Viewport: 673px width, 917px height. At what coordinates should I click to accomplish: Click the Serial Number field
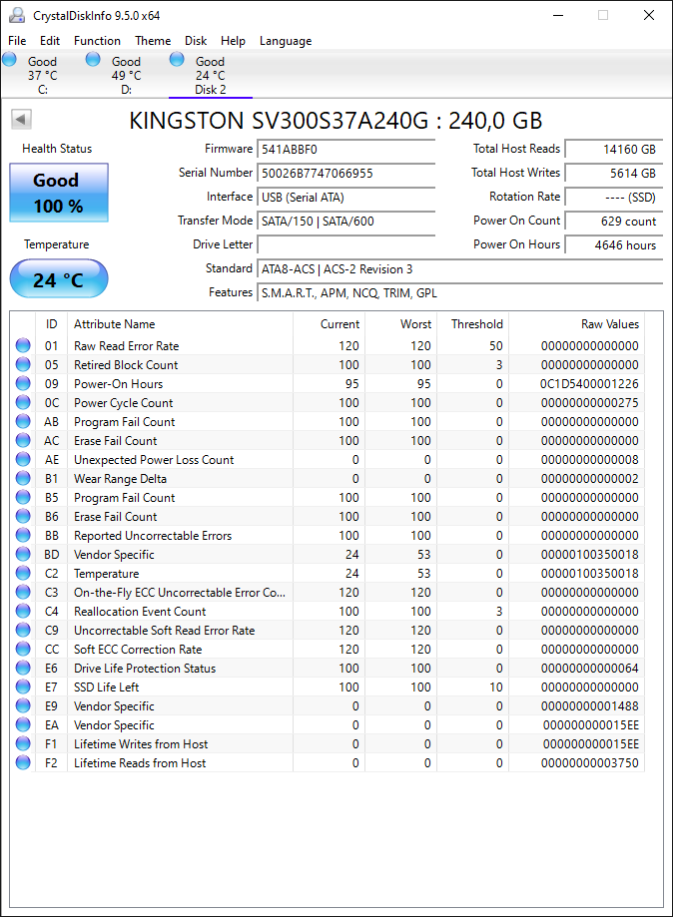point(345,173)
